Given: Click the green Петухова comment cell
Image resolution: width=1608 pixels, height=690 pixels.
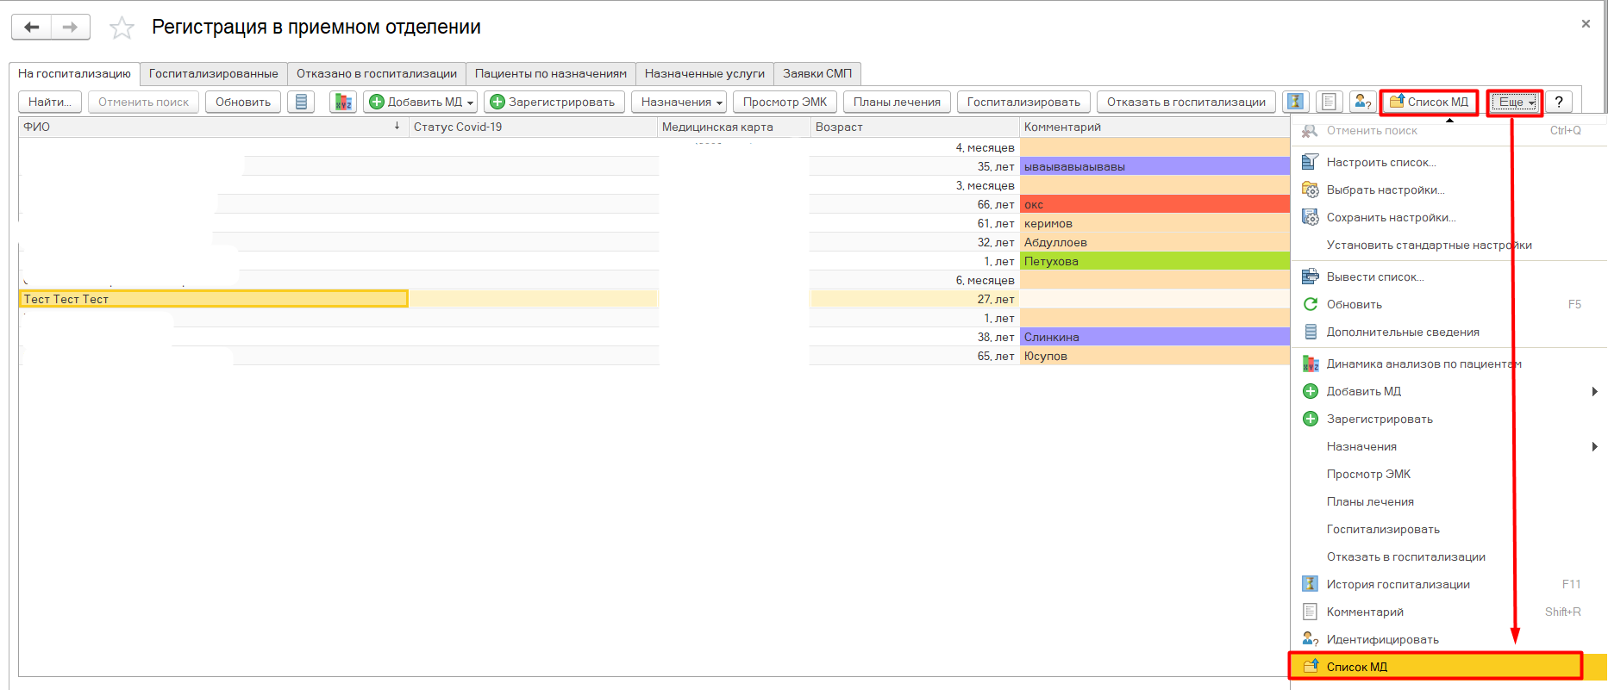Looking at the screenshot, I should pyautogui.click(x=1154, y=261).
